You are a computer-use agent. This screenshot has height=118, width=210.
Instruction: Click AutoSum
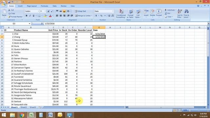pos(170,10)
